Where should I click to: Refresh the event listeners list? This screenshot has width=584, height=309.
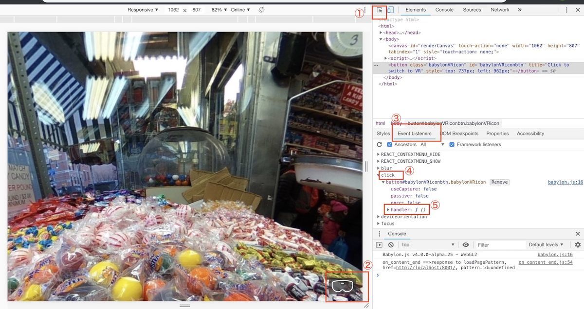(x=380, y=144)
